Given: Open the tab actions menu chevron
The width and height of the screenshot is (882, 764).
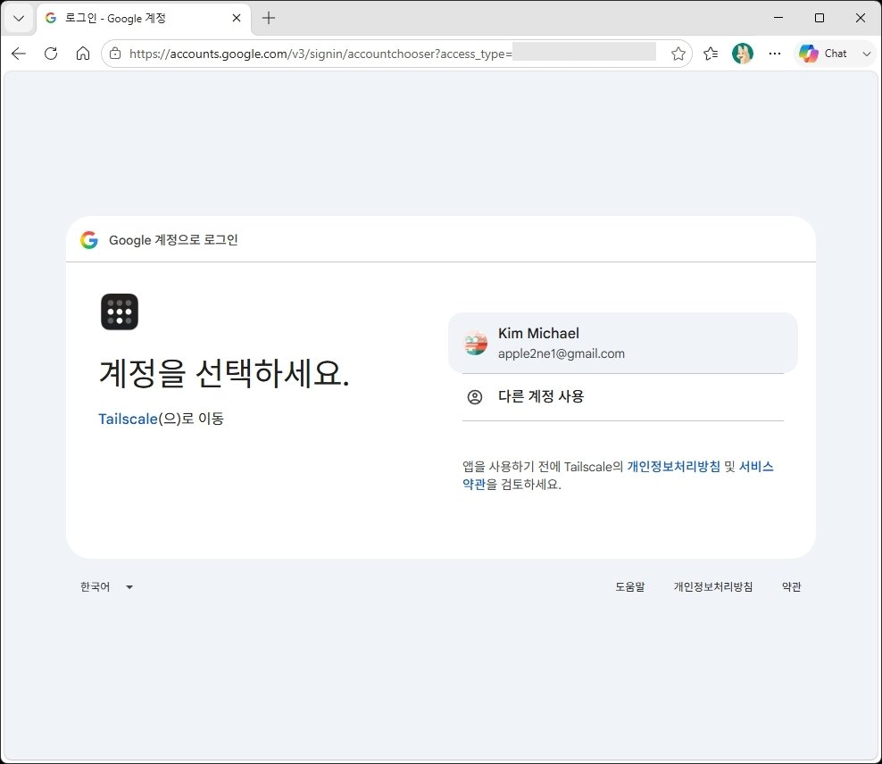Looking at the screenshot, I should (x=19, y=19).
